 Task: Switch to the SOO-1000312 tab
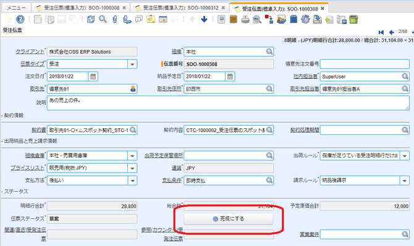pos(180,8)
